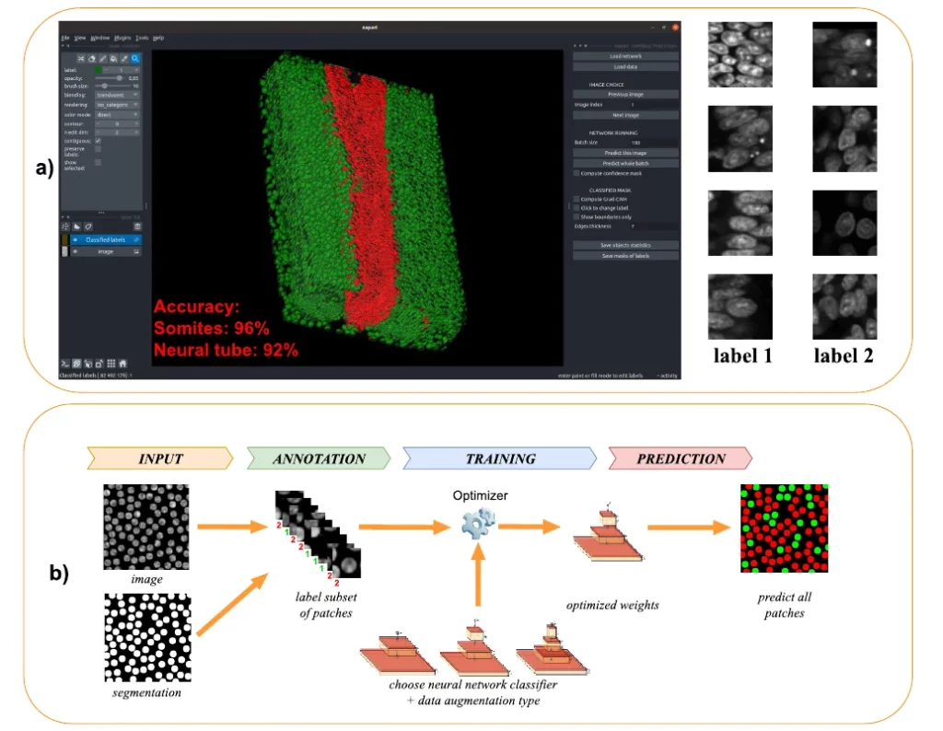Hide the image layer with its eye icon
Image resolution: width=943 pixels, height=731 pixels.
[x=76, y=250]
